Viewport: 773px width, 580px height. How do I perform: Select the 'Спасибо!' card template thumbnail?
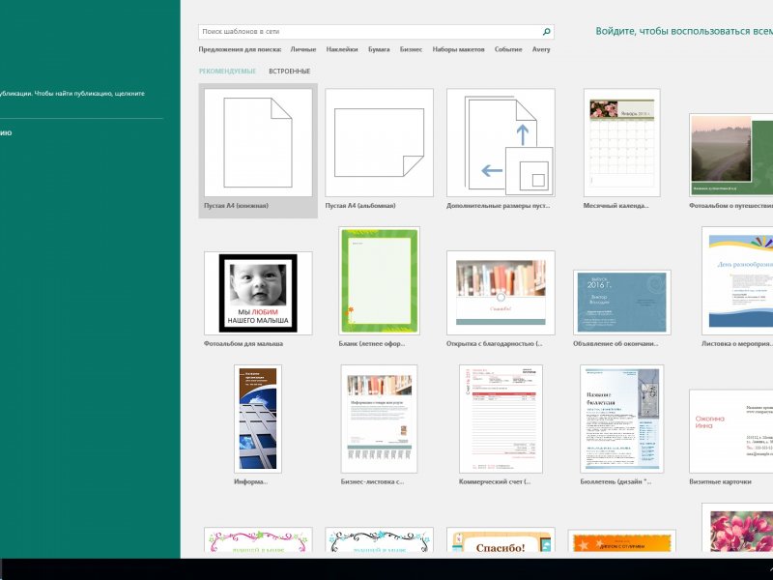click(x=501, y=539)
